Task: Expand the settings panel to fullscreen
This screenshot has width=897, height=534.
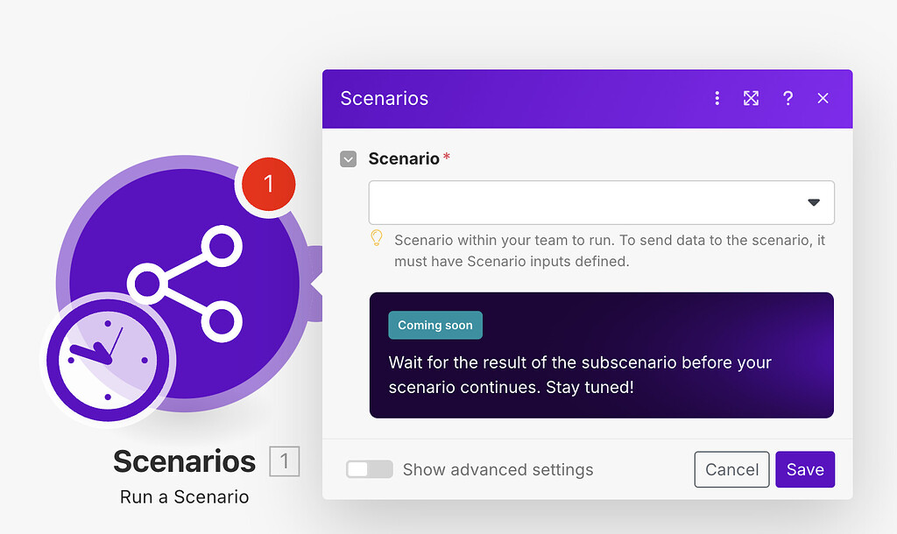Action: point(752,98)
